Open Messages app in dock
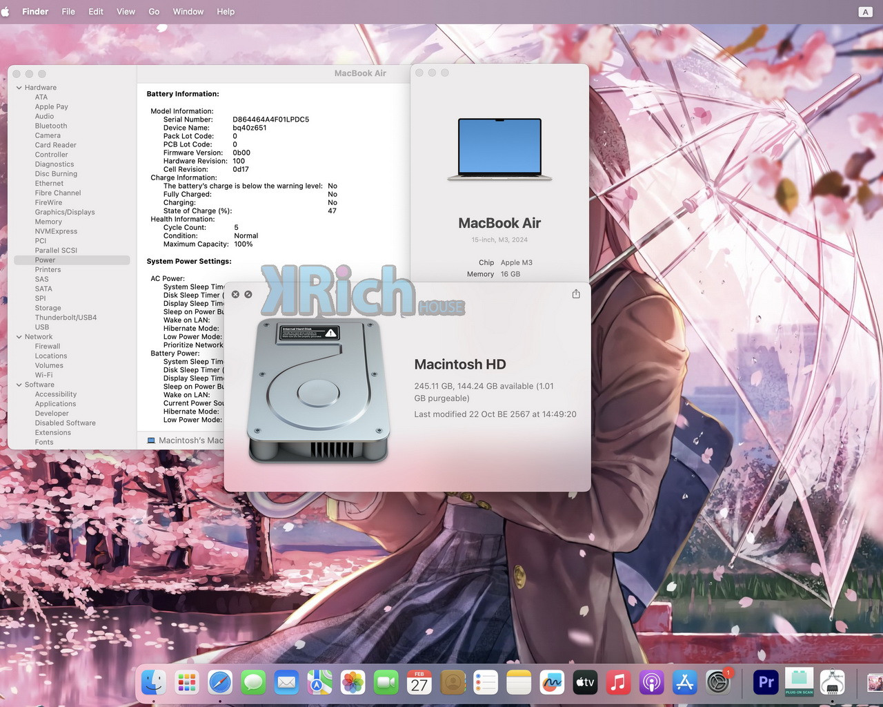883x707 pixels. [253, 683]
